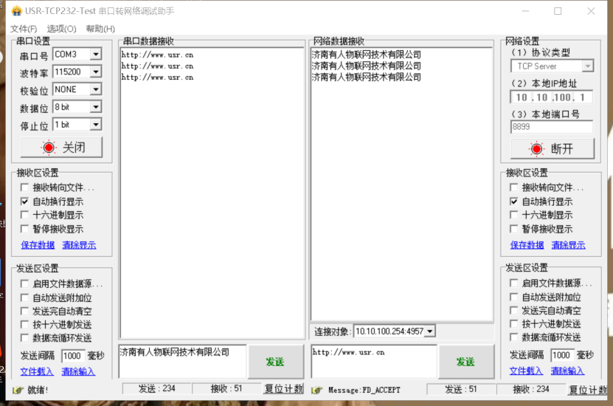The image size is (613, 406).
Task: Open the 串口号 COM3 dropdown
Action: (x=95, y=55)
